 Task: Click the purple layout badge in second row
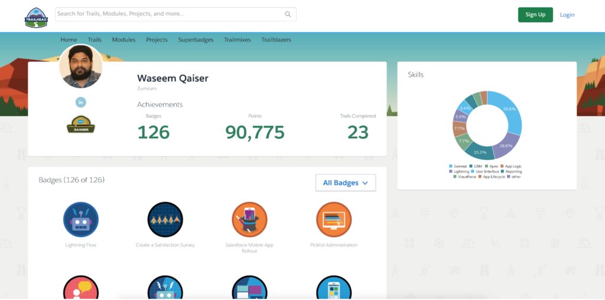250,288
